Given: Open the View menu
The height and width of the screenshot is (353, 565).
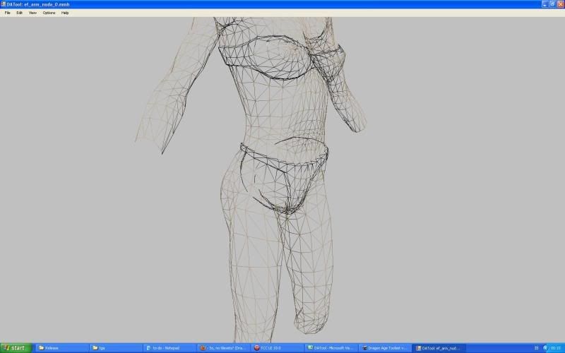Looking at the screenshot, I should (32, 13).
